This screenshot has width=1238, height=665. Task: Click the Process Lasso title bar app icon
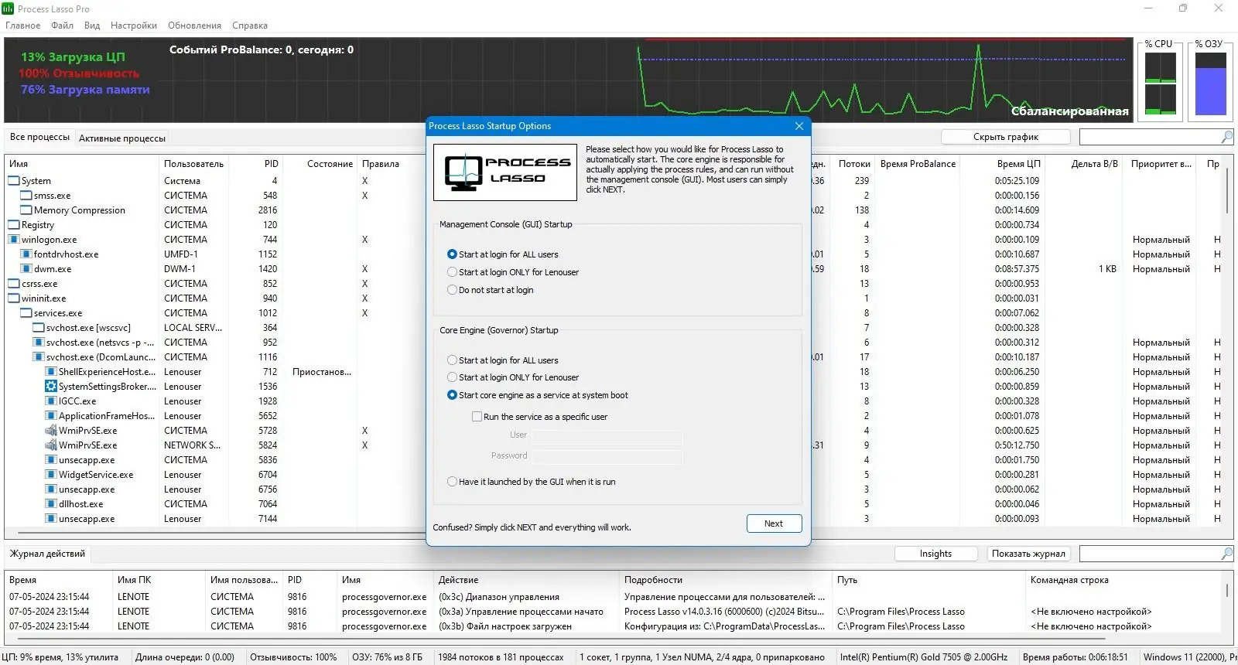click(8, 9)
